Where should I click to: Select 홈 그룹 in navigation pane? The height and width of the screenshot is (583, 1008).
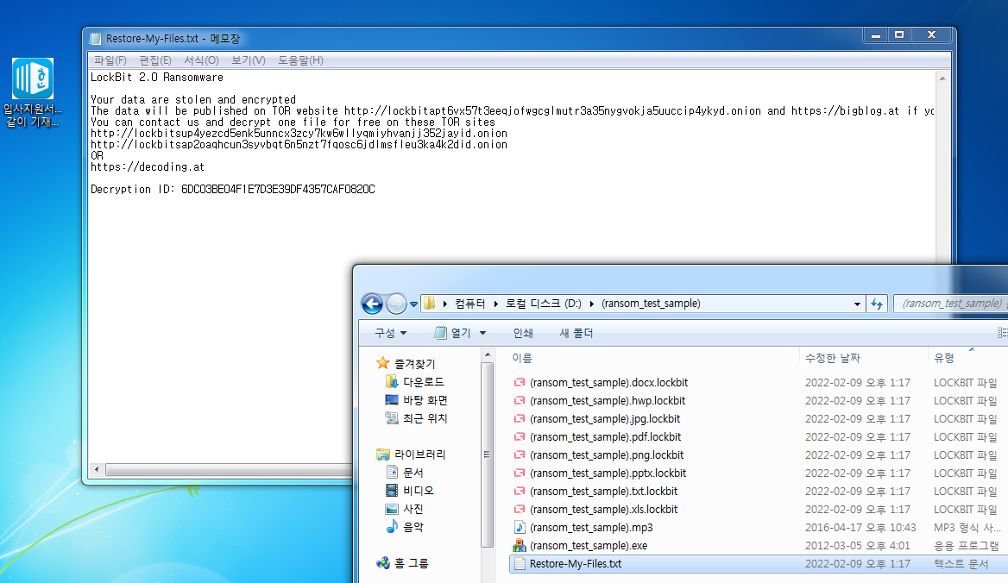click(x=402, y=563)
